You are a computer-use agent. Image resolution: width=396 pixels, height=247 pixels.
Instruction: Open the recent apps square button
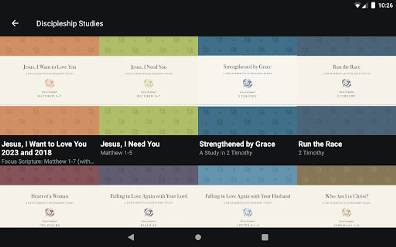tap(265, 237)
